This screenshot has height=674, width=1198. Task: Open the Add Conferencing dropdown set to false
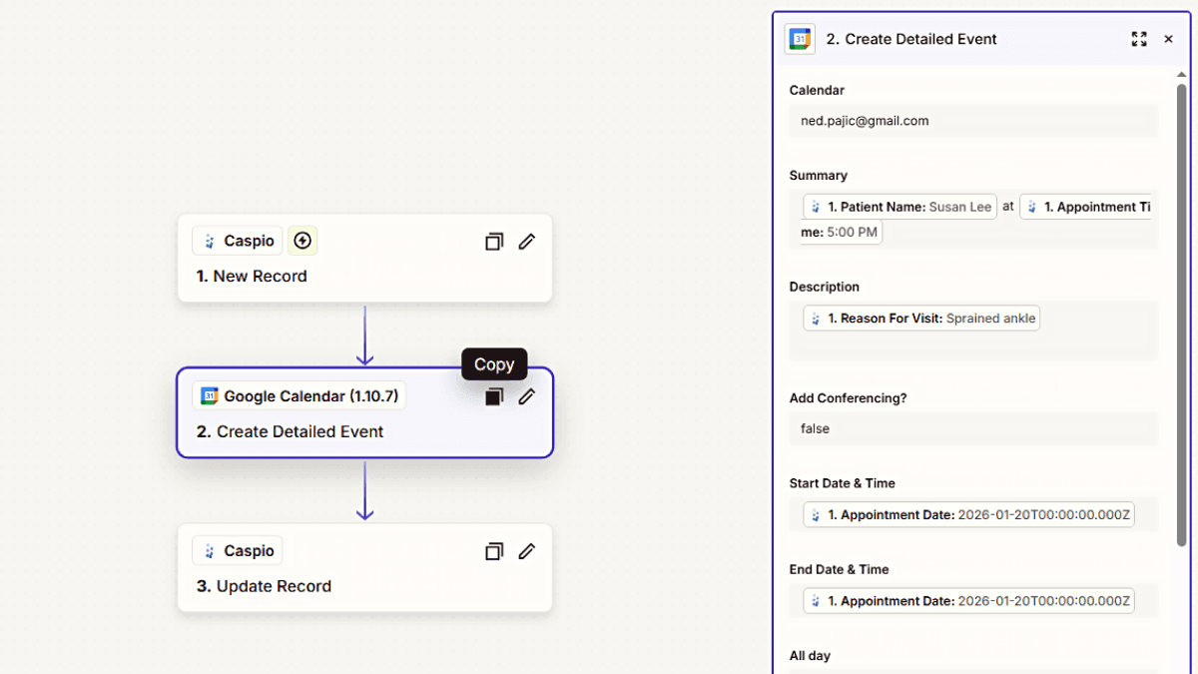[973, 428]
